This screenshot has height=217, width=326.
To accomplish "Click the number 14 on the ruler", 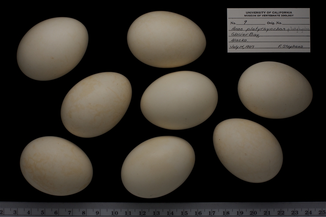I will point(170,213).
